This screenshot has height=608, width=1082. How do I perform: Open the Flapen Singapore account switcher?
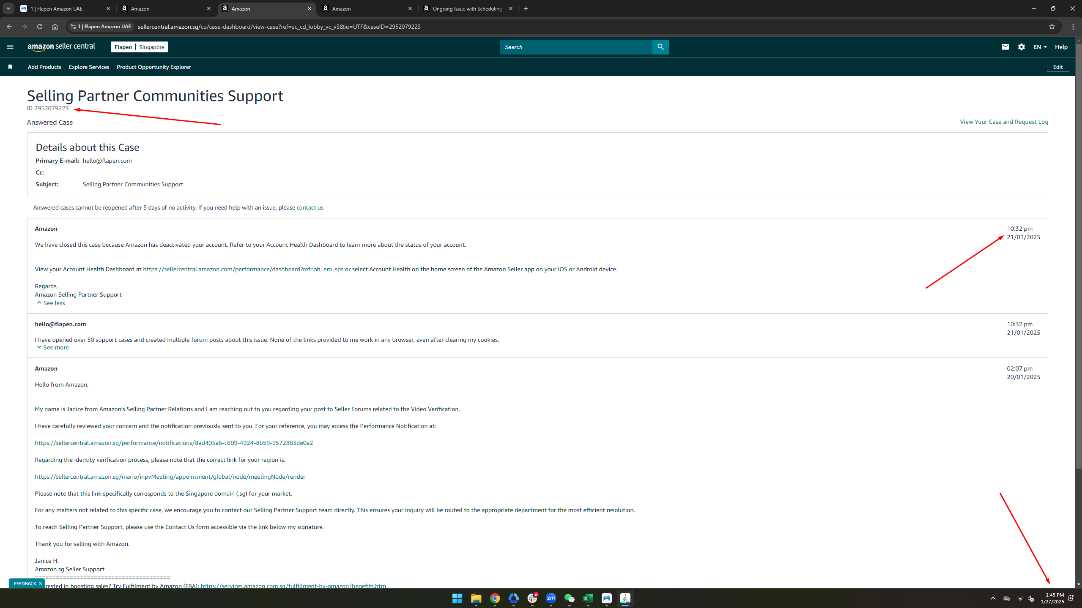(x=140, y=47)
